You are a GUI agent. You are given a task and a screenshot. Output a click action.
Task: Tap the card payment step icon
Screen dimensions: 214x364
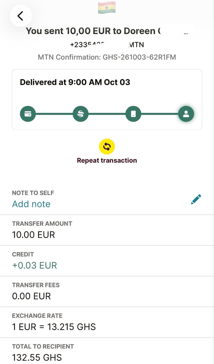click(x=28, y=114)
